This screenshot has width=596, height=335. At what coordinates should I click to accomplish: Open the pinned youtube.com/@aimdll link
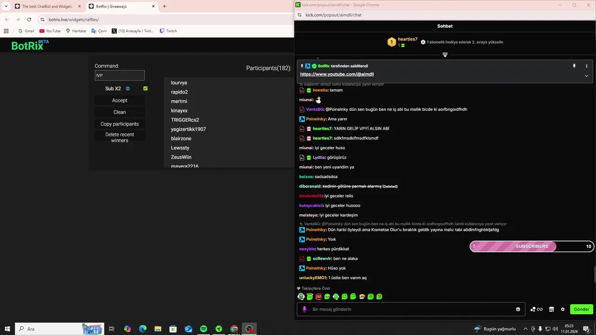337,74
